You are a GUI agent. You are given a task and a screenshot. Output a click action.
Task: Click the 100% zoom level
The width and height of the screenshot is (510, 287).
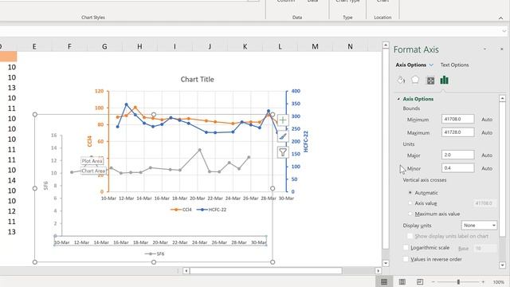point(498,282)
